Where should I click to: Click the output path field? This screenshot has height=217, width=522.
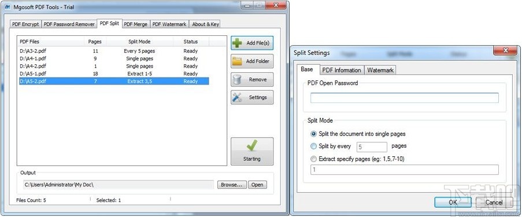point(118,185)
